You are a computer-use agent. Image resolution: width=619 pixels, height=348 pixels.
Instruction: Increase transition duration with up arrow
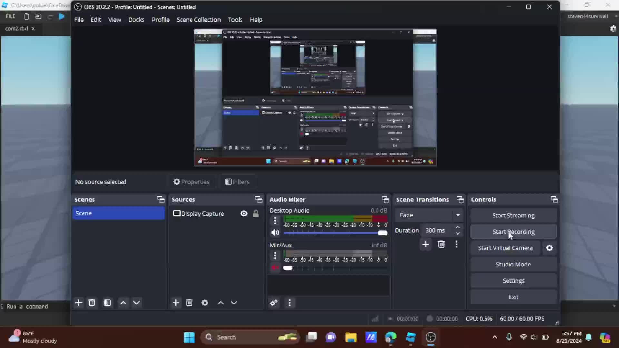[x=457, y=227]
